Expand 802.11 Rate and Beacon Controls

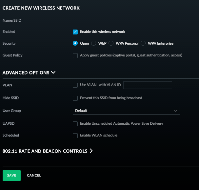(48, 151)
